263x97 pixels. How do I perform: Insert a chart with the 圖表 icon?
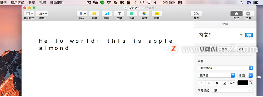tap(107, 14)
